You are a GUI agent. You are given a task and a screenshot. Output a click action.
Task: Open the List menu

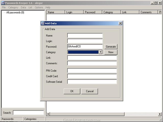click(30, 7)
